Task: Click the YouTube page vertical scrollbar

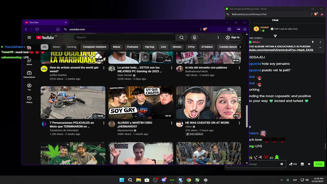Action: 247,116
